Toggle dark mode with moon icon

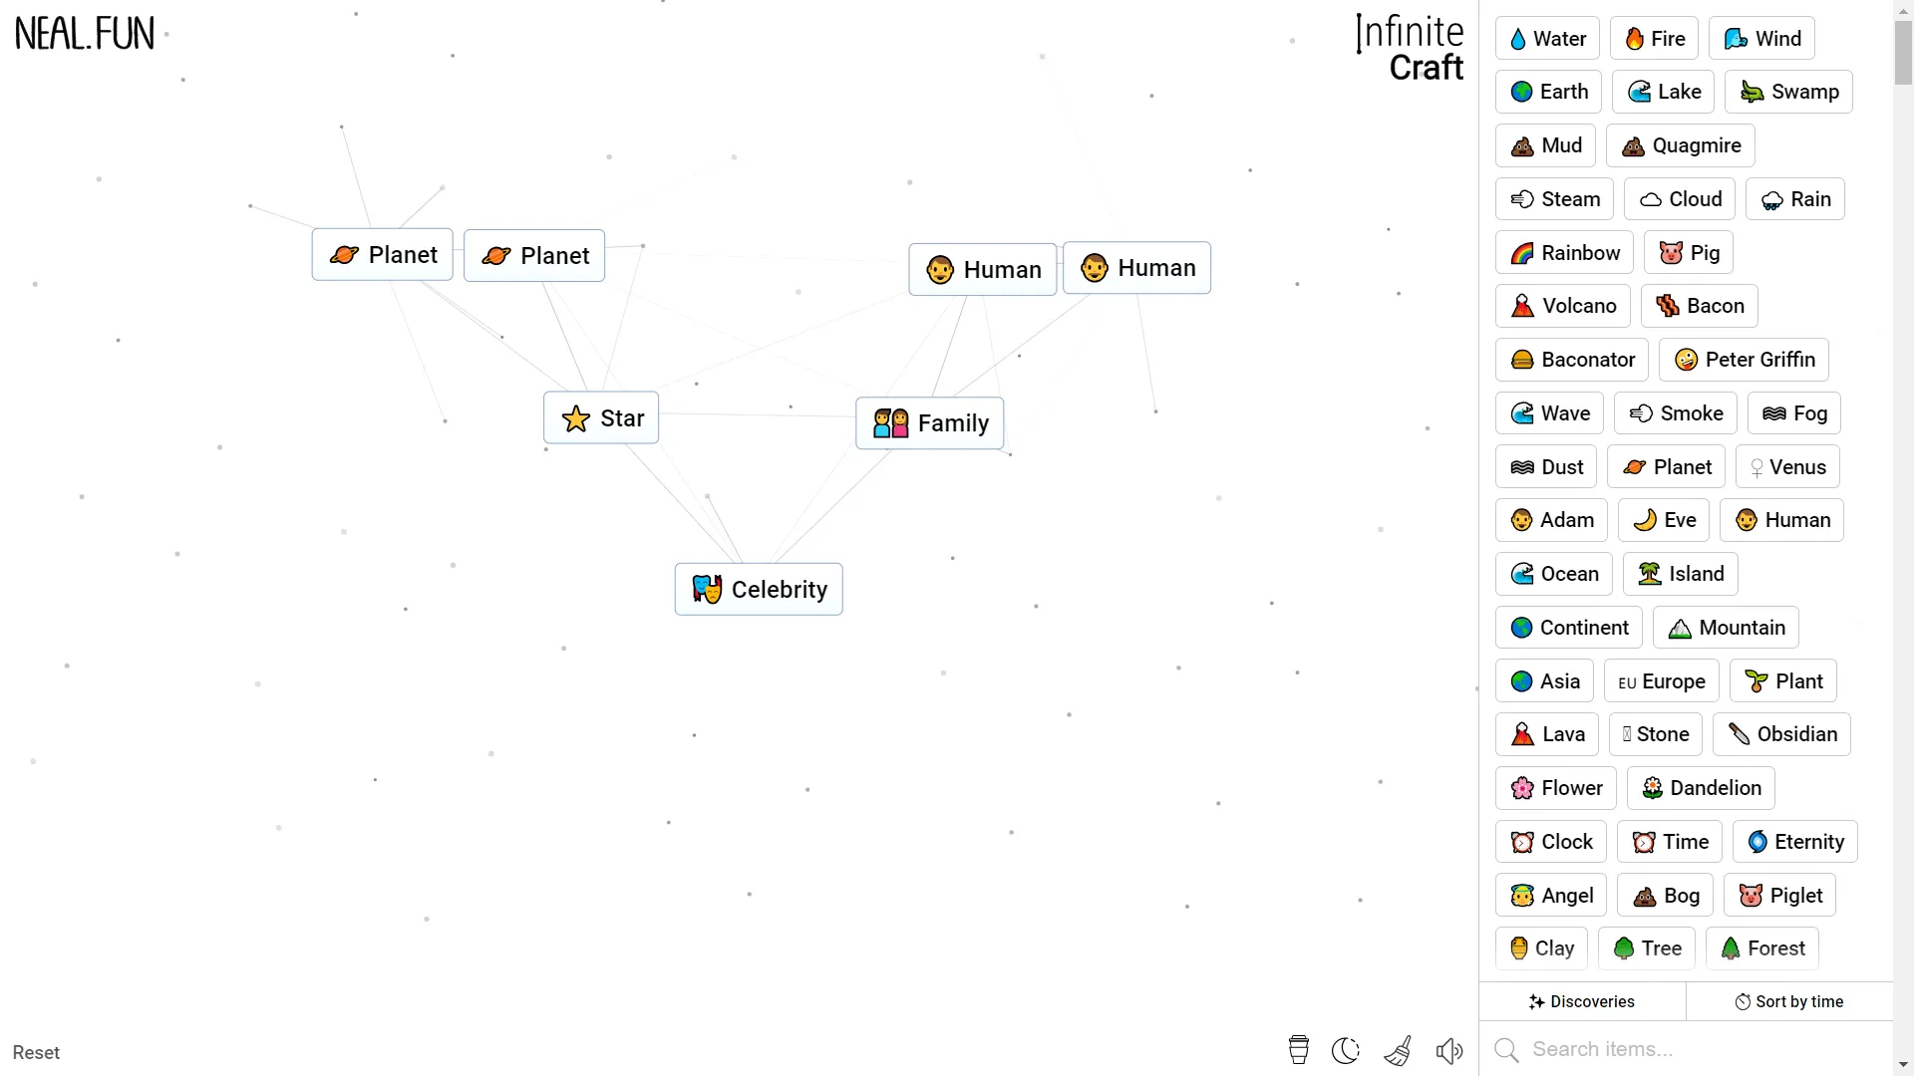1346,1051
